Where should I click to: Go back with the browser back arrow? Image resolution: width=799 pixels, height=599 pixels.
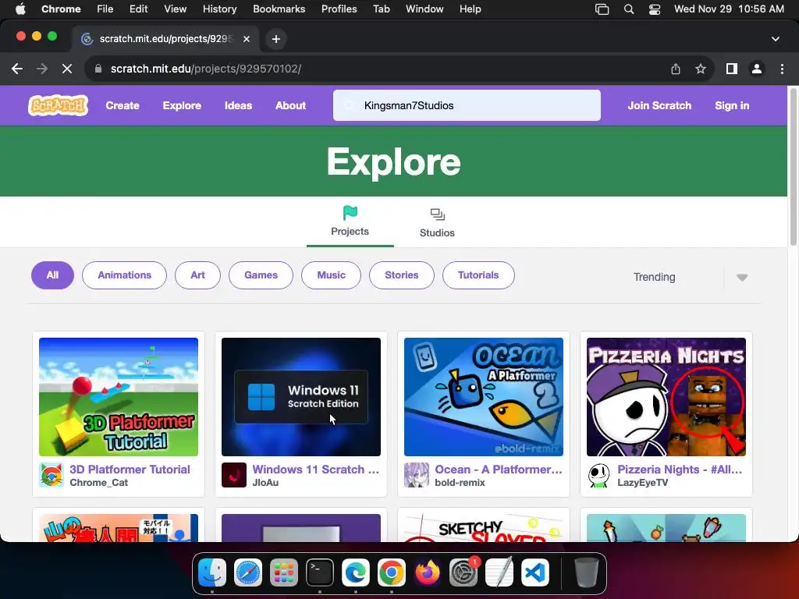coord(17,69)
